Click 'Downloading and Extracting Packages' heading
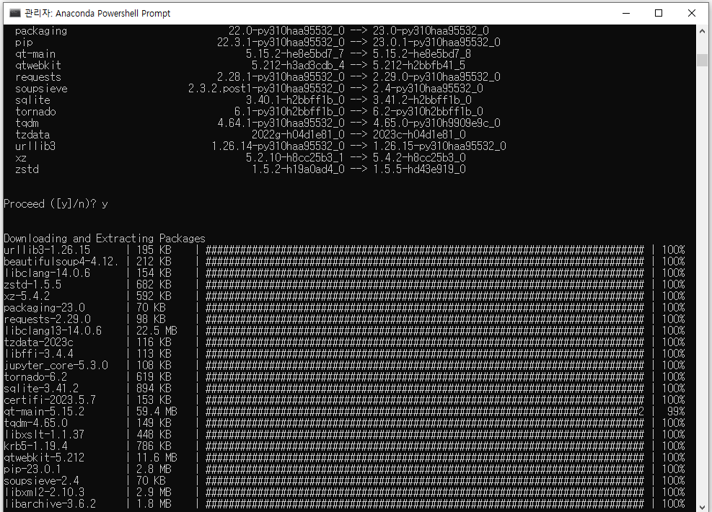712x512 pixels. pos(105,238)
